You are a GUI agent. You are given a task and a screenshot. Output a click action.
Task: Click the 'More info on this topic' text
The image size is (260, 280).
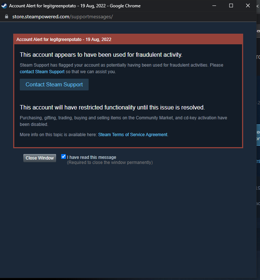pyautogui.click(x=59, y=135)
